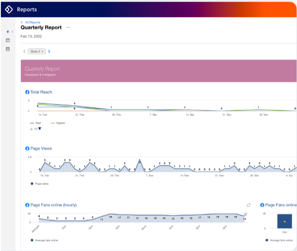Click Facebook icon beside Page Fans online (hourly)
297x251 pixels.
(27, 205)
